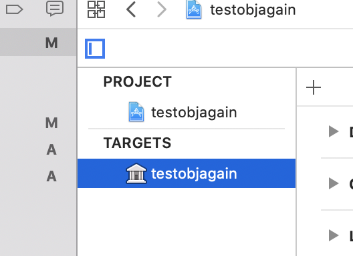This screenshot has width=353, height=256.
Task: Select the highlighted file row marked M
Action: tap(38, 42)
